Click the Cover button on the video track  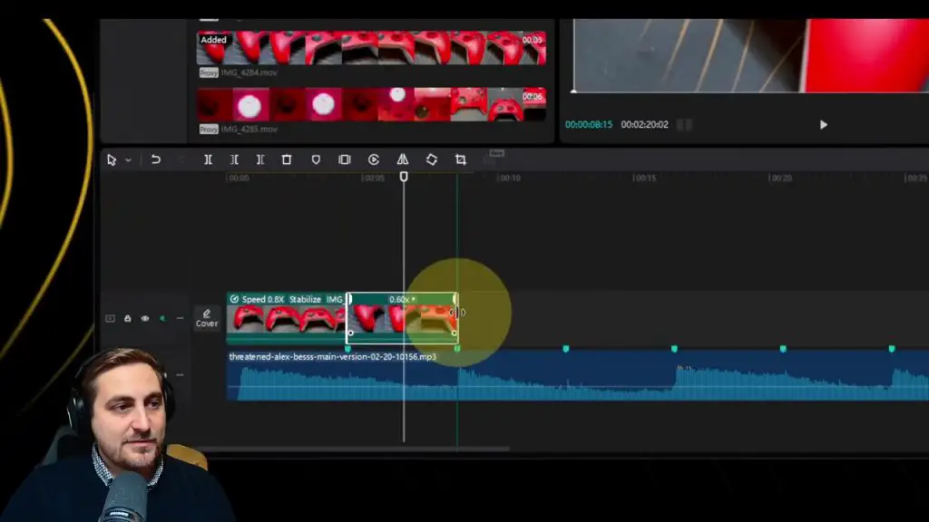point(207,318)
